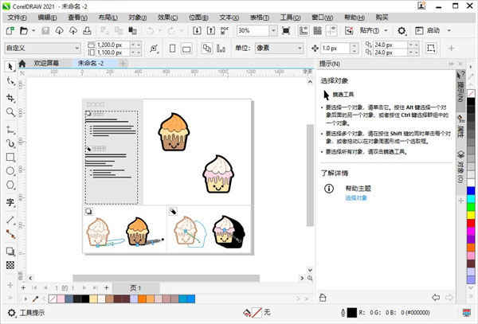Click the Home icon beside document tabs

point(22,64)
